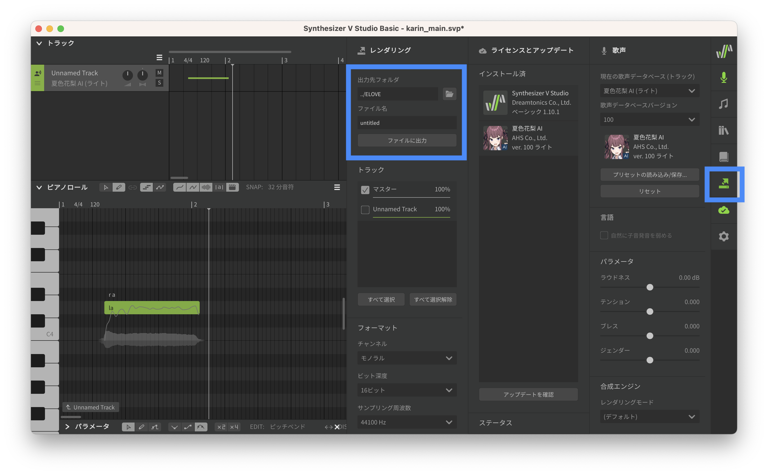768x475 pixels.
Task: Click the singer icon on Unnamed Track header
Action: pos(38,73)
